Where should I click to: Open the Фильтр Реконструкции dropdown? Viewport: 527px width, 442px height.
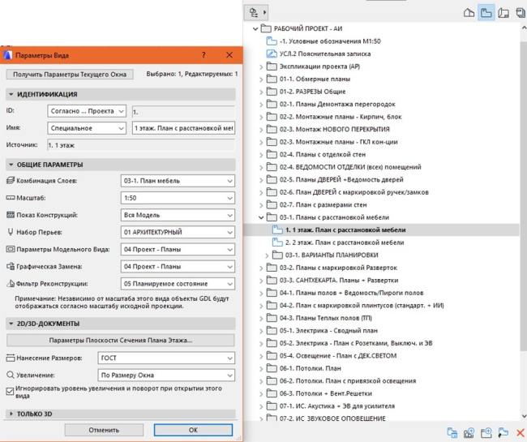click(177, 284)
